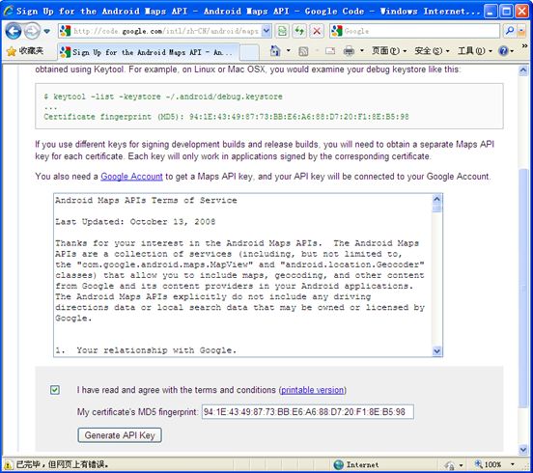Expand the zoom level dropdown arrow
This screenshot has width=533, height=473.
click(513, 464)
